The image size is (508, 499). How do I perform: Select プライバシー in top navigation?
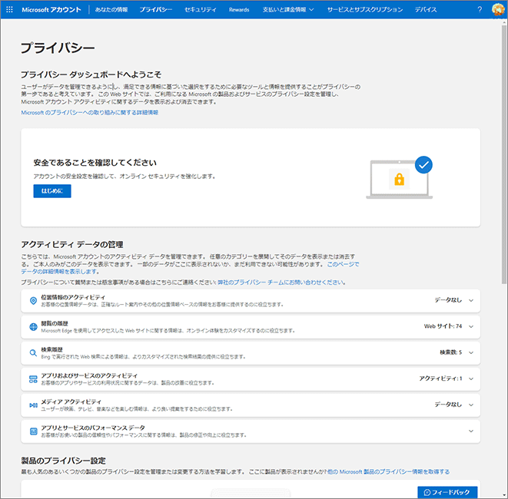(x=156, y=10)
